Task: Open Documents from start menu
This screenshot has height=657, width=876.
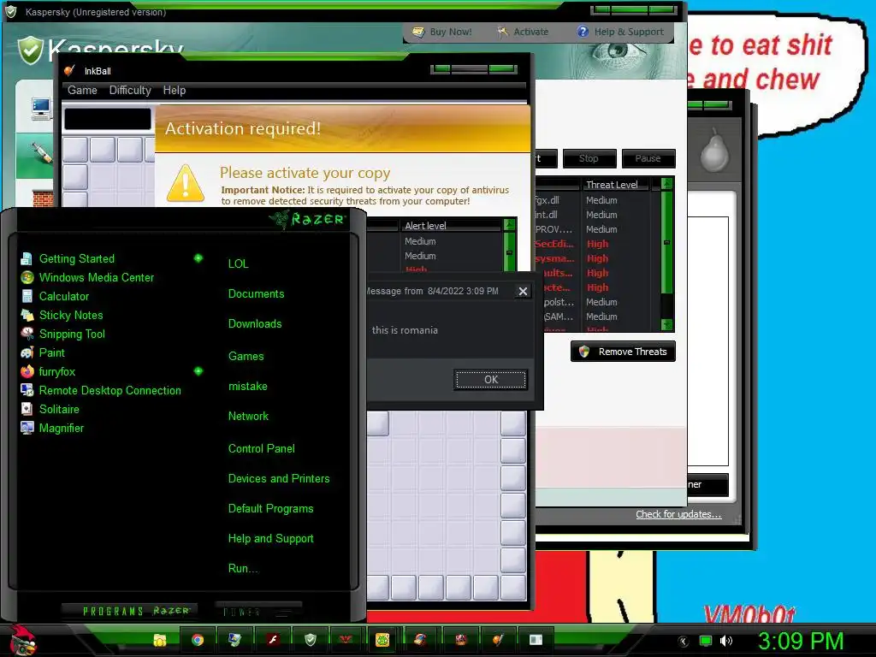Action: pyautogui.click(x=256, y=294)
